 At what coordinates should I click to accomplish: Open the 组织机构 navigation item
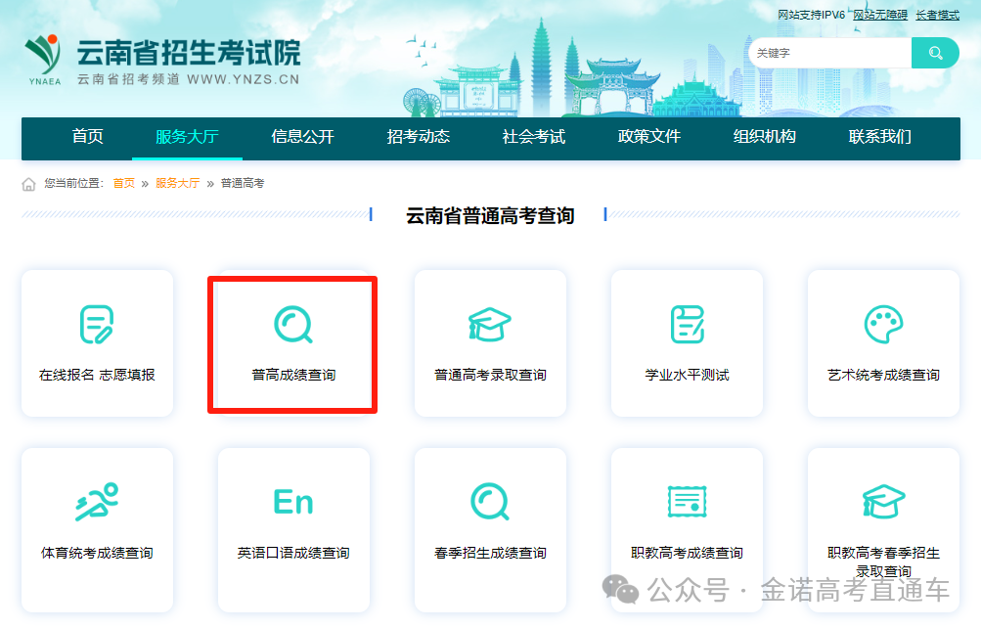(x=765, y=136)
